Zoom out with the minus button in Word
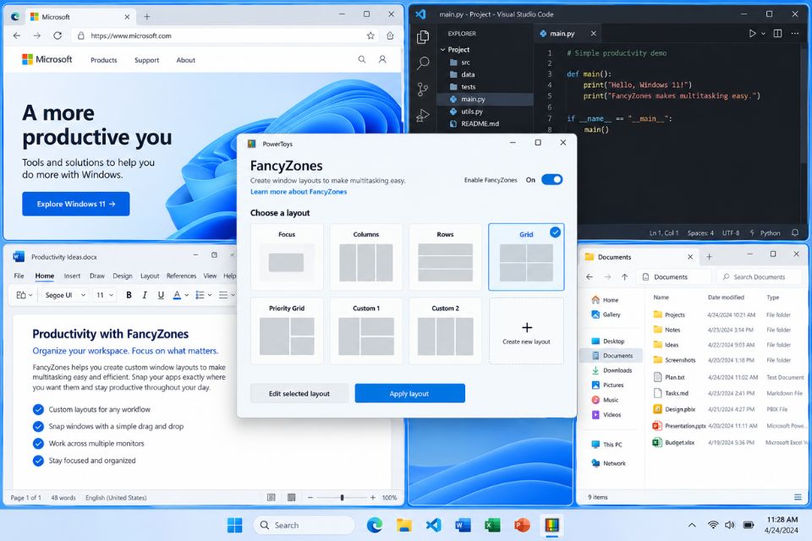 [x=310, y=498]
